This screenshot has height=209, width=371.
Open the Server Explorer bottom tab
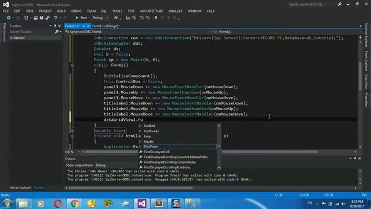tap(20, 188)
